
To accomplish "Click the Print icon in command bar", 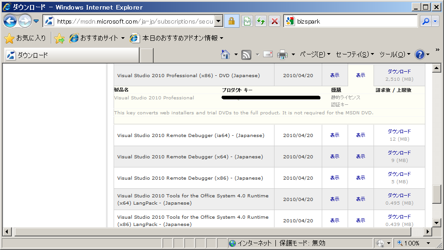I will tap(282, 54).
